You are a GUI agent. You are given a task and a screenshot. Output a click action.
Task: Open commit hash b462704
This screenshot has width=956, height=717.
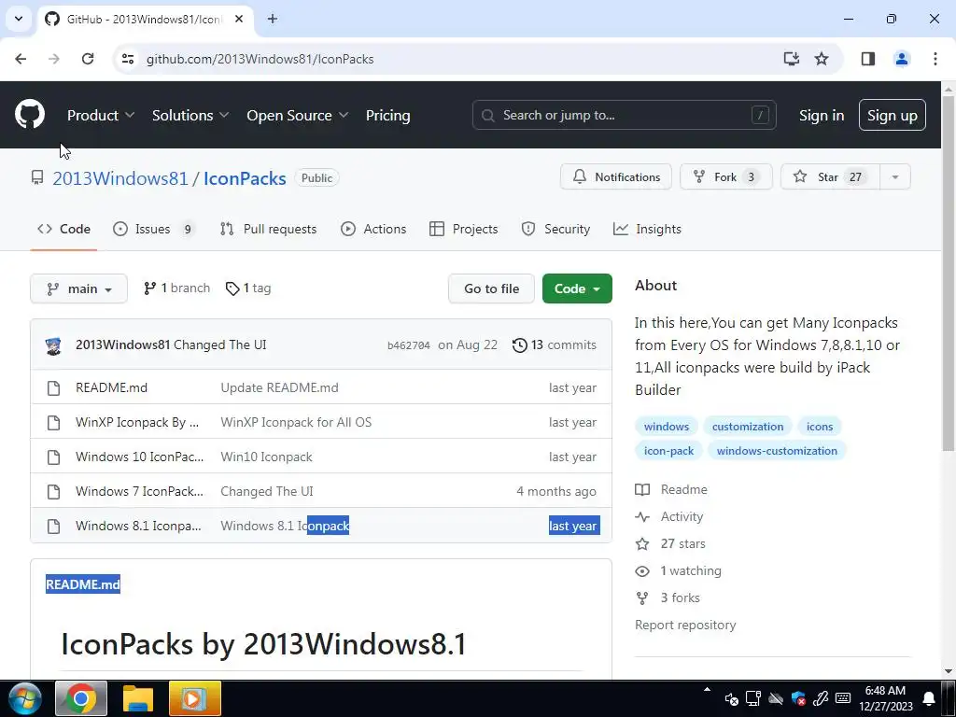409,345
